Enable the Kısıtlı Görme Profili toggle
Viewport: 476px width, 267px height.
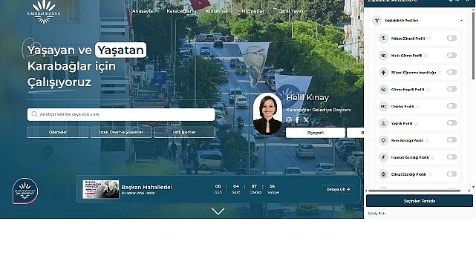(451, 55)
